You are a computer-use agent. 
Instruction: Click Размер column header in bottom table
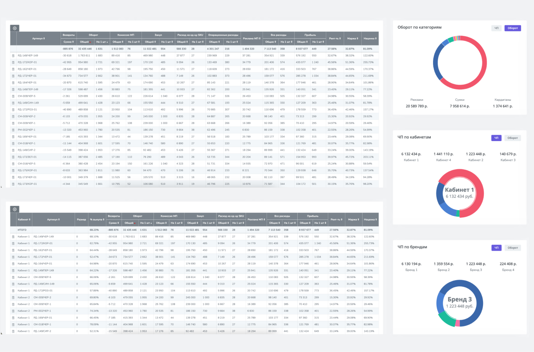[81, 220]
